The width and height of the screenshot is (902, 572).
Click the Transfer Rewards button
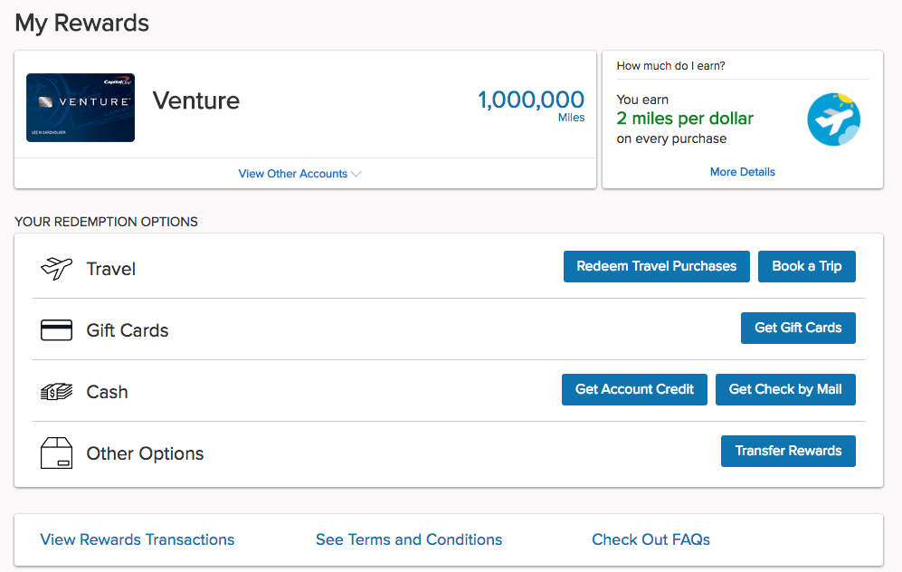coord(788,451)
